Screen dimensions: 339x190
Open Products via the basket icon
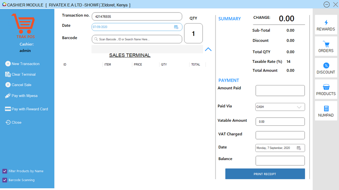click(326, 87)
